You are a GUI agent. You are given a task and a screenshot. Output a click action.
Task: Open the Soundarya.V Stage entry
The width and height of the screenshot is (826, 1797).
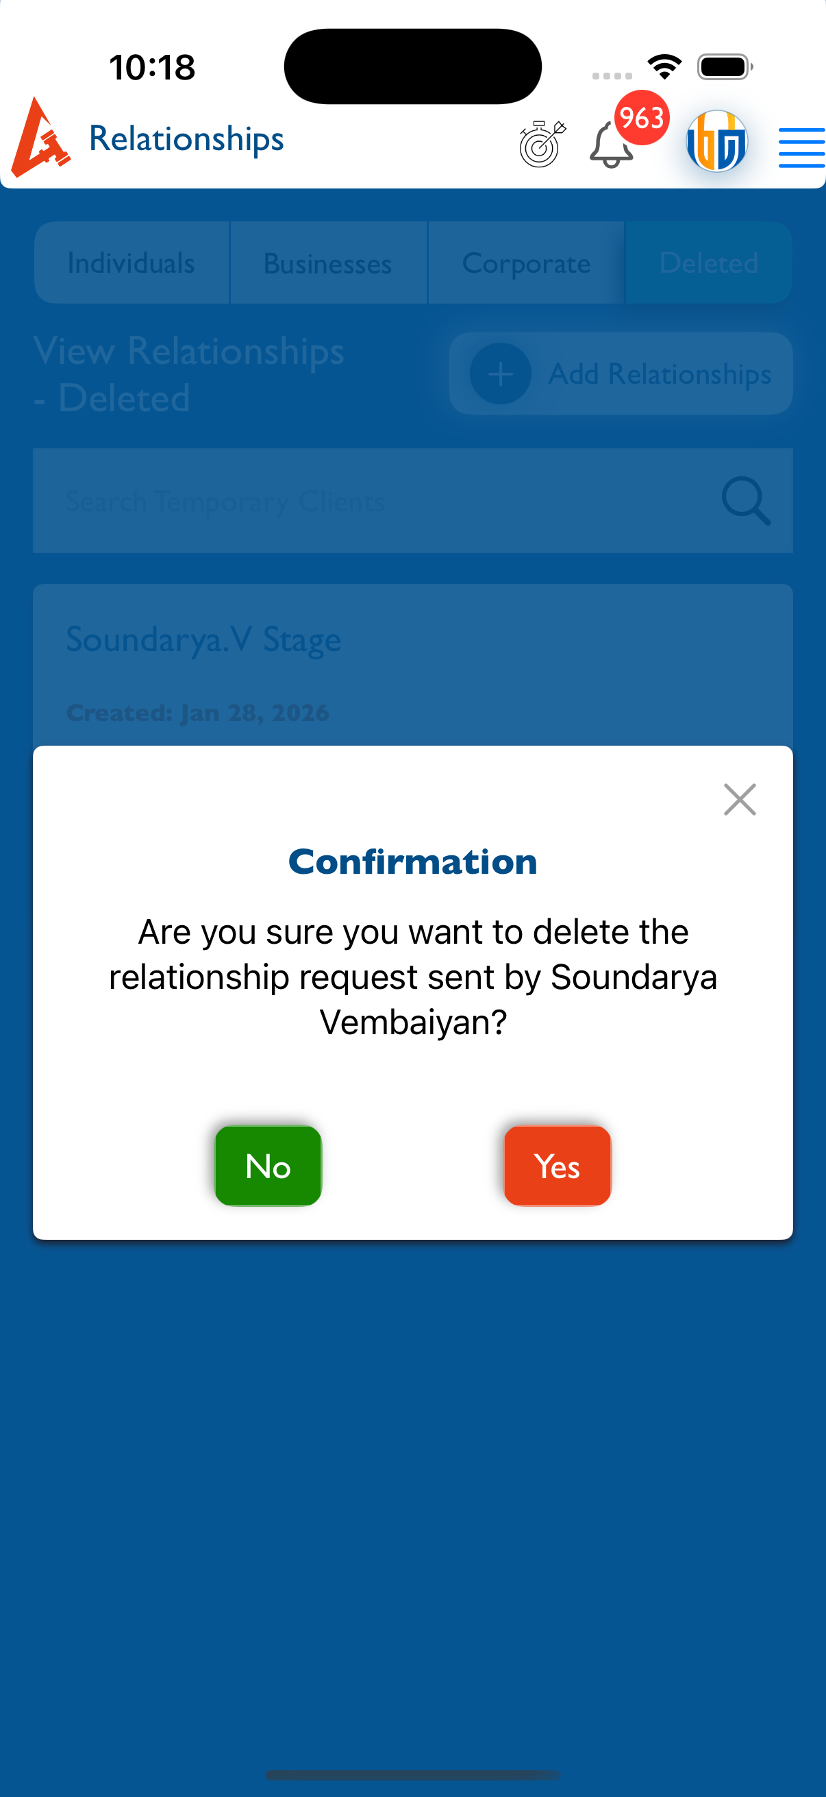[x=203, y=639]
